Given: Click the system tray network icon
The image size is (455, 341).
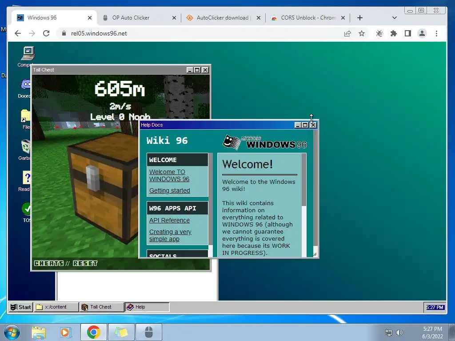Looking at the screenshot, I should pyautogui.click(x=388, y=333).
